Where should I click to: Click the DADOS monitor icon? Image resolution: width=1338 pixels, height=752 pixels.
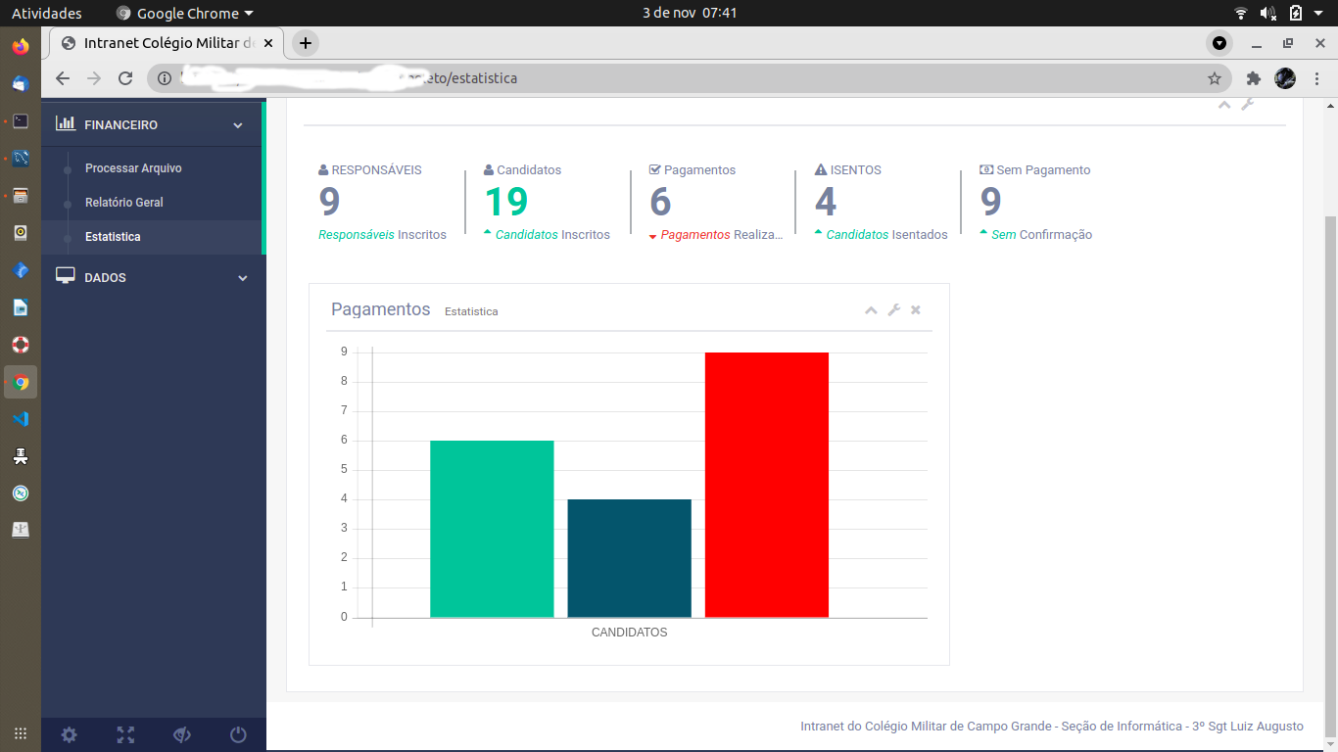tap(66, 276)
